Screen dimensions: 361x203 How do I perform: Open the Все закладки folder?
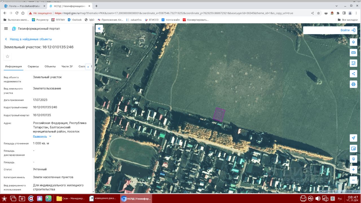pyautogui.click(x=347, y=20)
